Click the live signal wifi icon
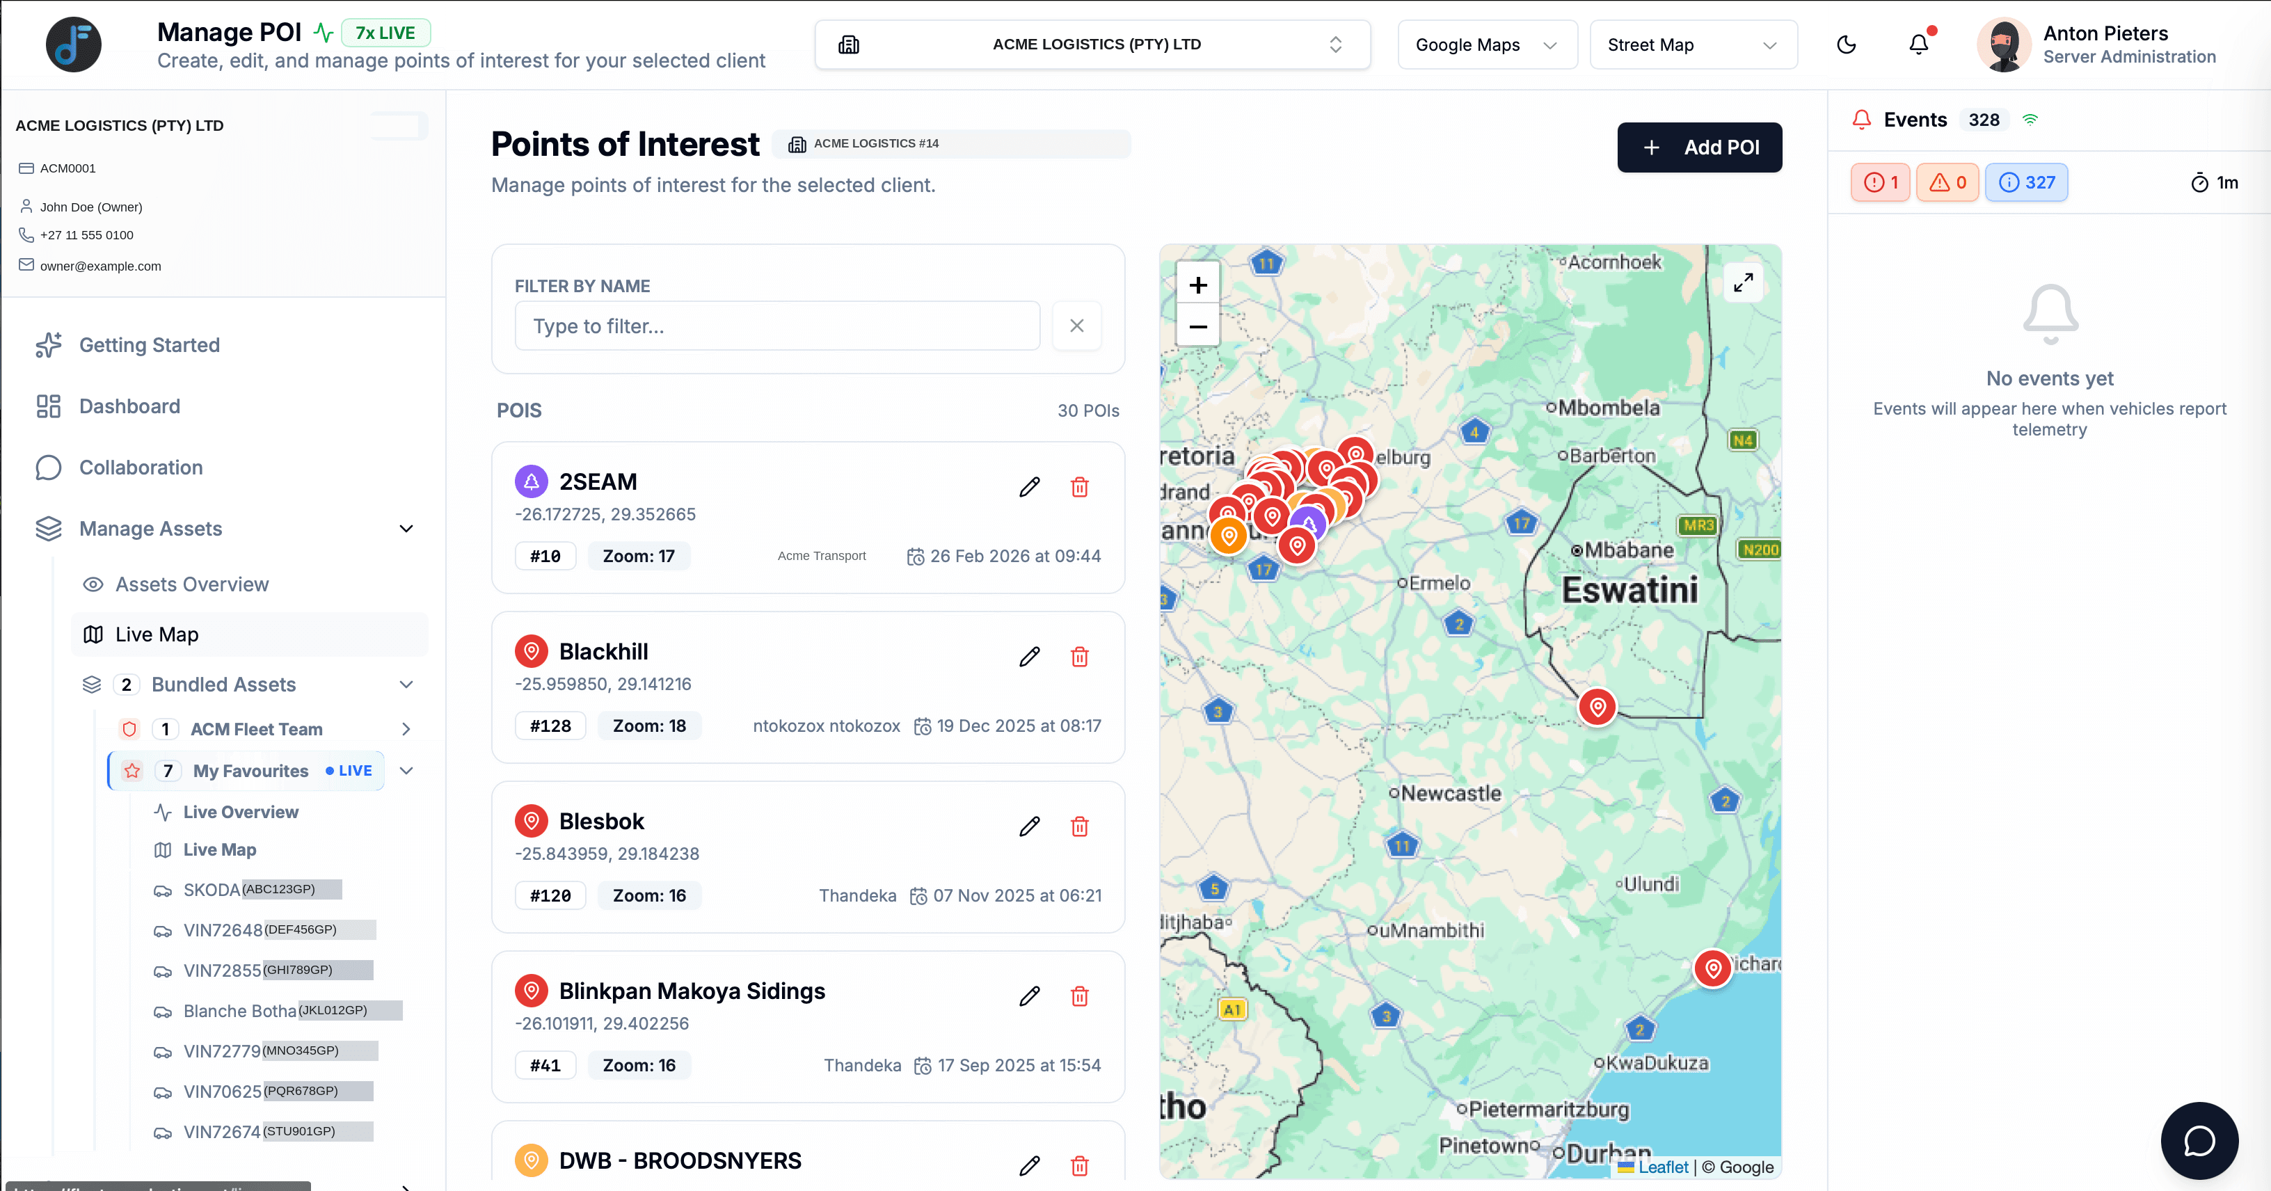This screenshot has height=1191, width=2271. tap(2030, 120)
